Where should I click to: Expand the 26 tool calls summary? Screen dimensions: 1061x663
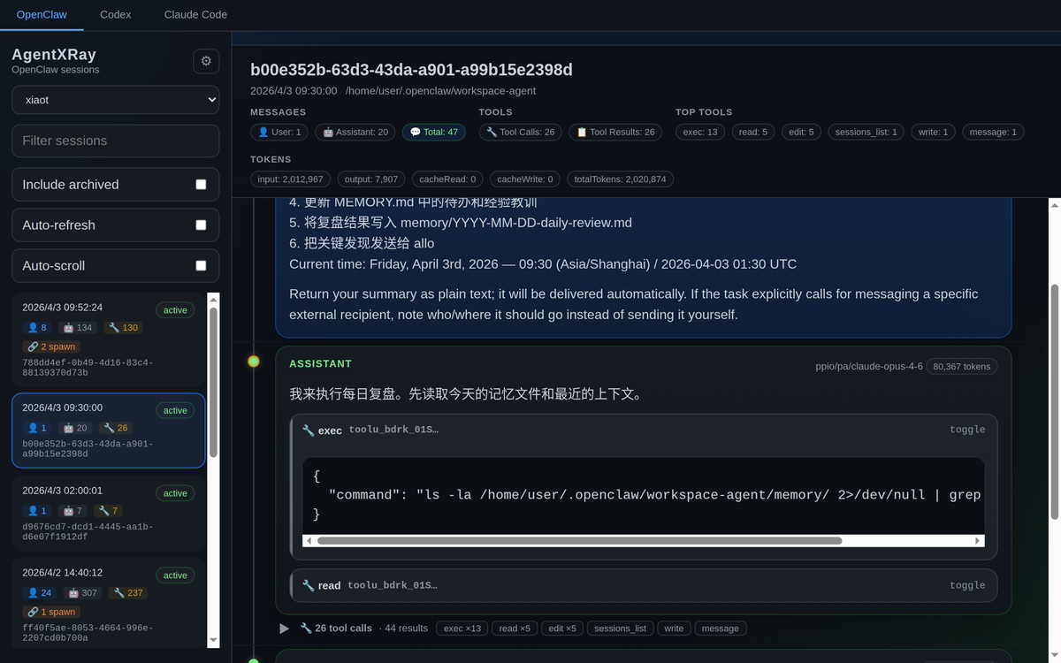click(336, 629)
